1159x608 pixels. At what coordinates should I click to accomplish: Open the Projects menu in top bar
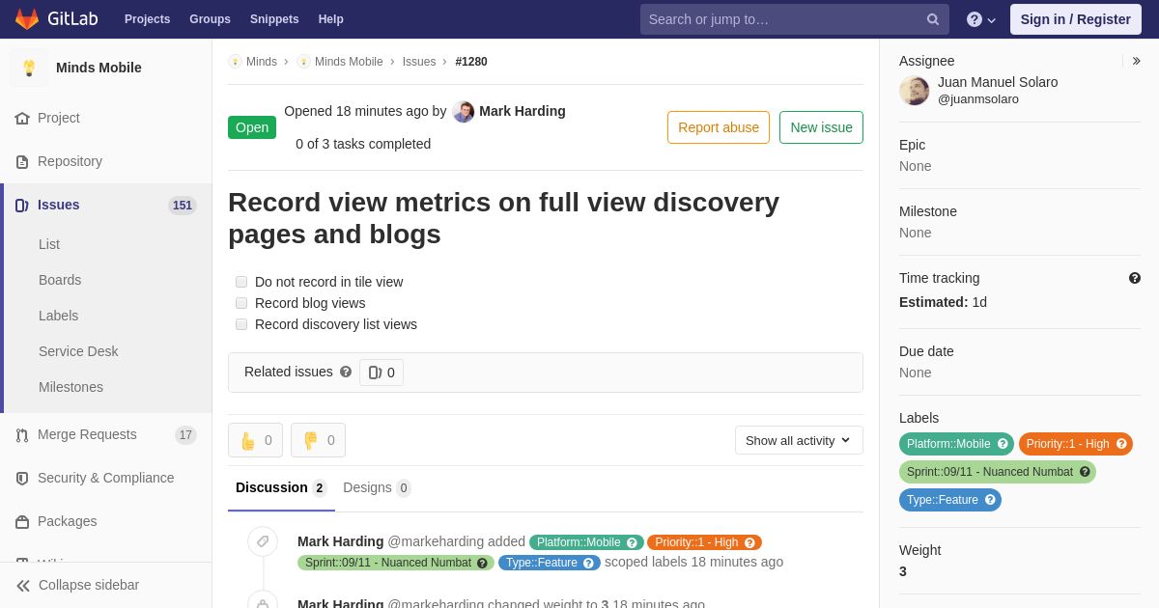coord(147,19)
